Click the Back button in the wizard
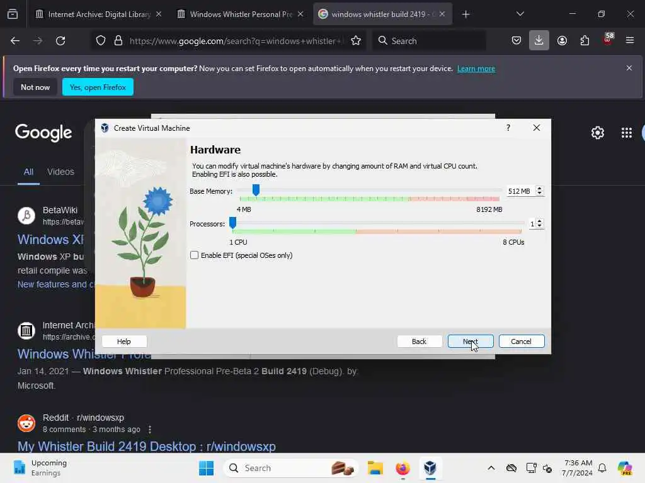645x483 pixels. (x=419, y=341)
